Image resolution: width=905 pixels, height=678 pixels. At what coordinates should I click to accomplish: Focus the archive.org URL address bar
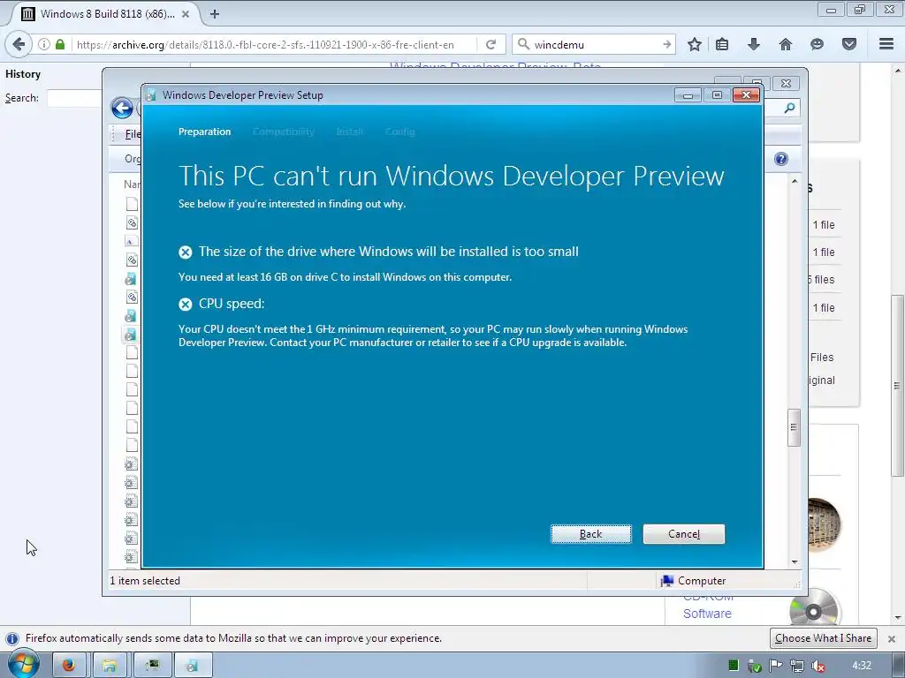tap(274, 44)
